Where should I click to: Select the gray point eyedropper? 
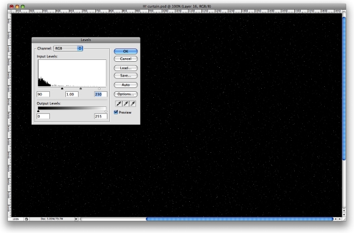pyautogui.click(x=126, y=103)
